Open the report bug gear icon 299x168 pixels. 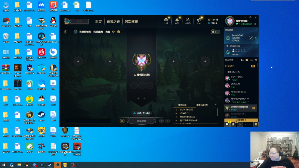pos(256,124)
